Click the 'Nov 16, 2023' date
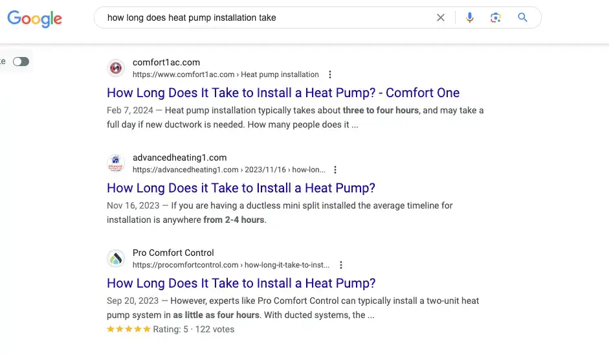The width and height of the screenshot is (609, 355). [x=133, y=206]
